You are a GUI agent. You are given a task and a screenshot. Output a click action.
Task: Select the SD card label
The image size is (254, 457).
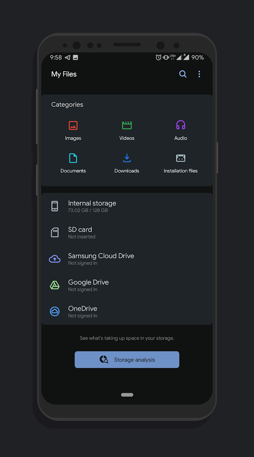[80, 230]
